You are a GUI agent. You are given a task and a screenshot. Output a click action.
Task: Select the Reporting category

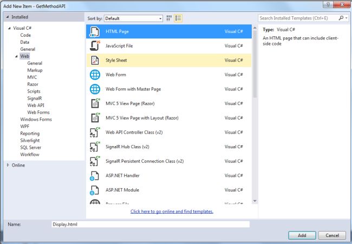coord(30,134)
